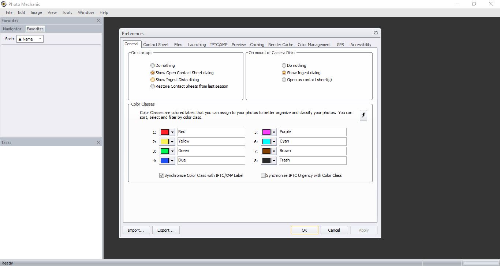Switch to the Preview preferences tab
Viewport: 500px width, 266px height.
239,45
